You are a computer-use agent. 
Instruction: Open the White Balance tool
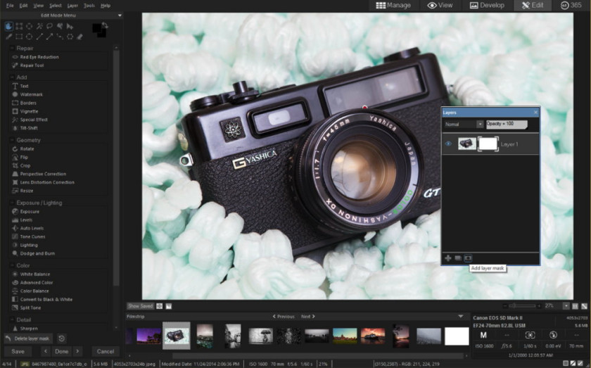point(35,274)
